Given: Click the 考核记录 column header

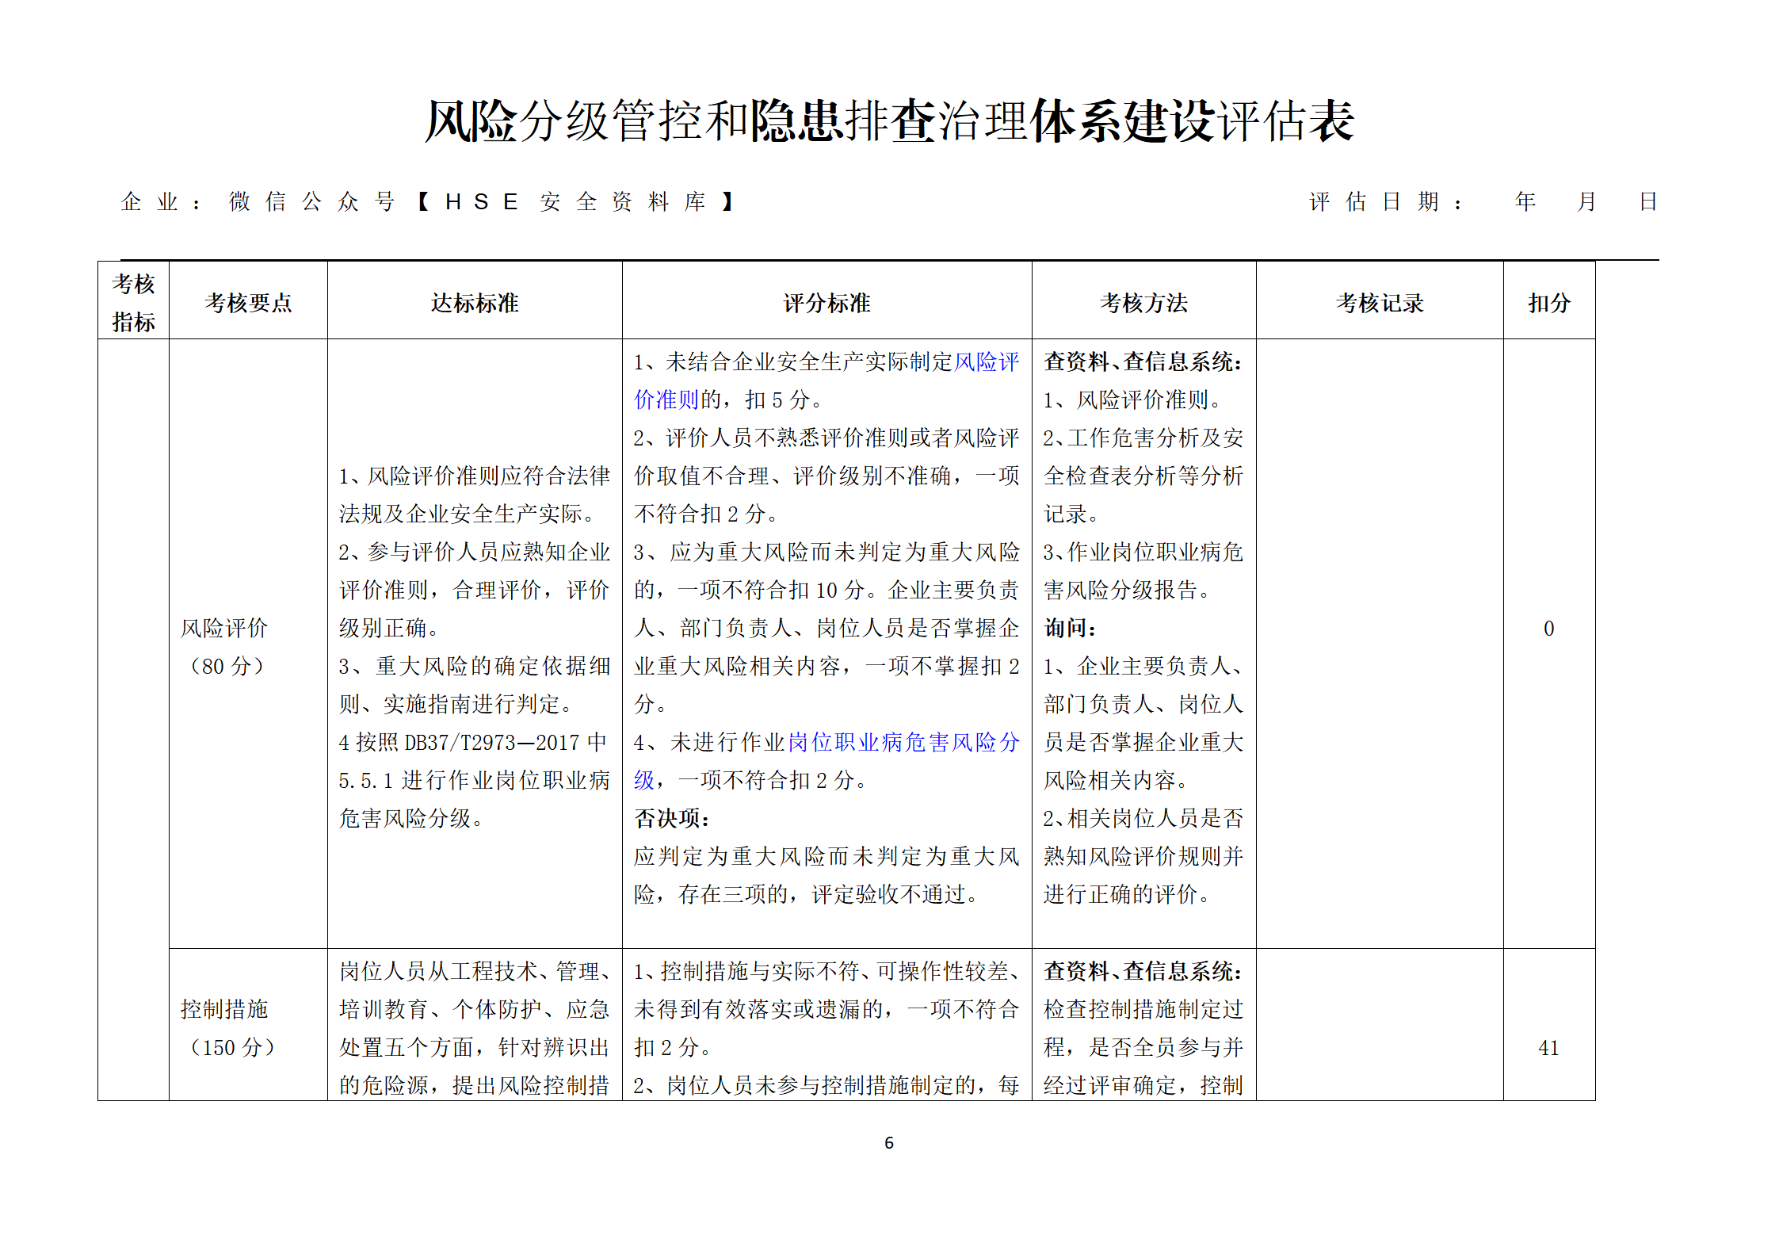Looking at the screenshot, I should click(1379, 303).
